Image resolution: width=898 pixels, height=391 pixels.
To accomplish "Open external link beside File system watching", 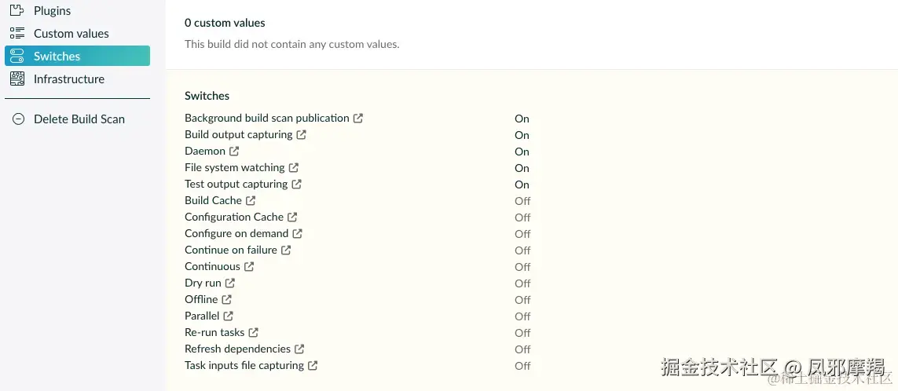I will tap(294, 168).
